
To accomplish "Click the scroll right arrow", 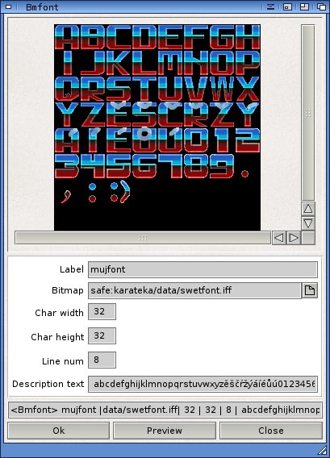I will [x=294, y=238].
